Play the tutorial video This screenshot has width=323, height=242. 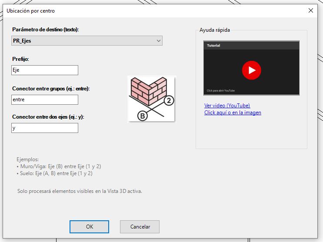(x=251, y=70)
